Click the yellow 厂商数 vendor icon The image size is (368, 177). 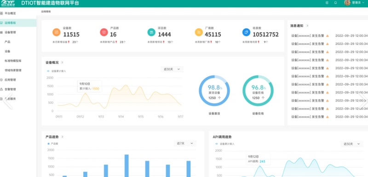pos(199,32)
